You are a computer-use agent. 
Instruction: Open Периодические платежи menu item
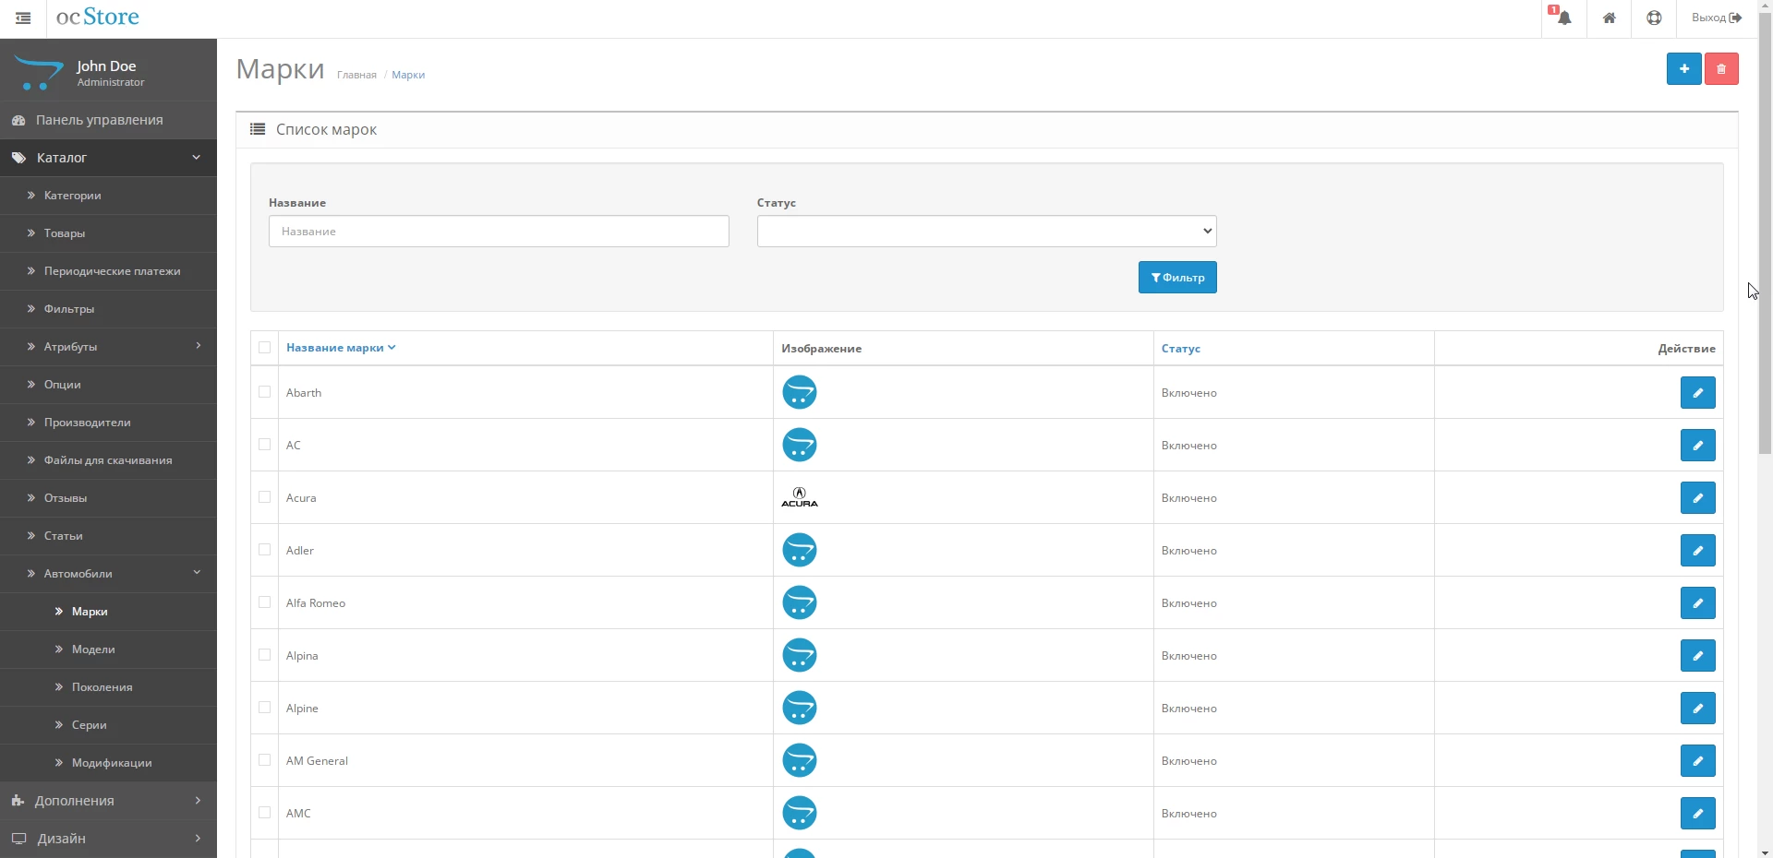(x=108, y=271)
